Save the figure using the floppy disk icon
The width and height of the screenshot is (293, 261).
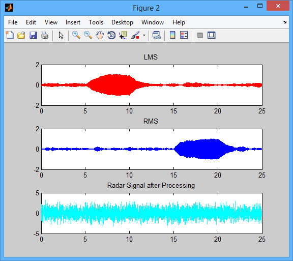(33, 35)
